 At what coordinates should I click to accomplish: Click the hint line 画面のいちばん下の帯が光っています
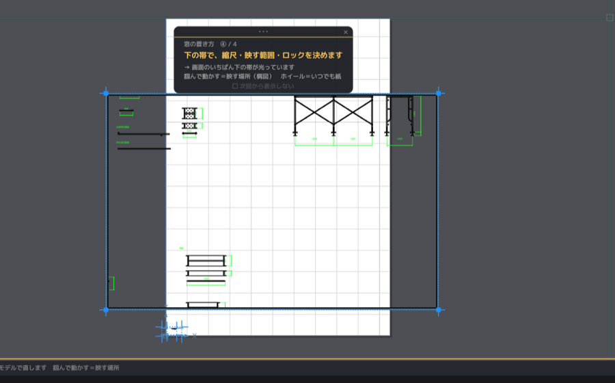(243, 67)
